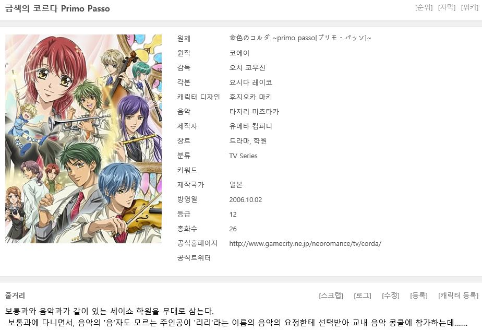Click the classification value TV Series
The image size is (482, 331).
[244, 156]
